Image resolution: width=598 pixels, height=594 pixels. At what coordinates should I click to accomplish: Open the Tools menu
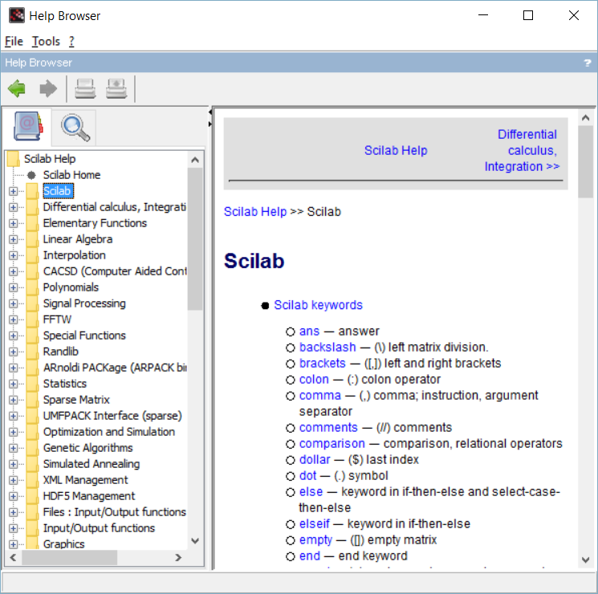pyautogui.click(x=46, y=41)
